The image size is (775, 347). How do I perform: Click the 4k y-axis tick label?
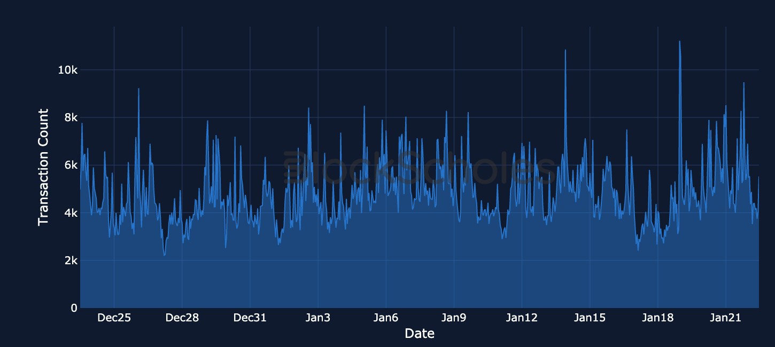pyautogui.click(x=71, y=213)
